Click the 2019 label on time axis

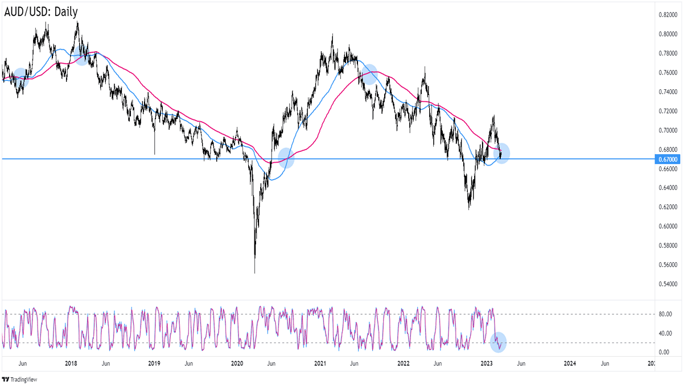(x=155, y=363)
